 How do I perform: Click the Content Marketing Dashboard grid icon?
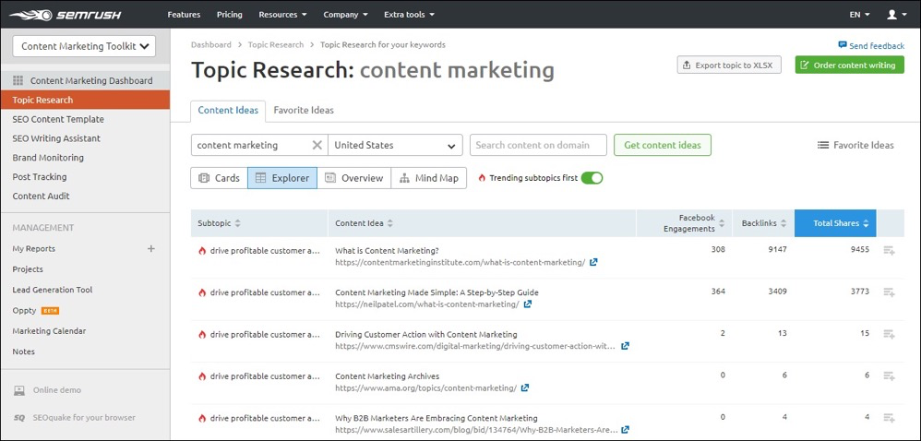pyautogui.click(x=18, y=80)
